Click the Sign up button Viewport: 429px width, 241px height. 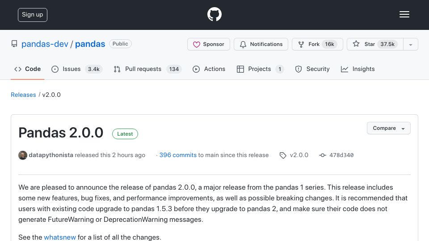(33, 15)
